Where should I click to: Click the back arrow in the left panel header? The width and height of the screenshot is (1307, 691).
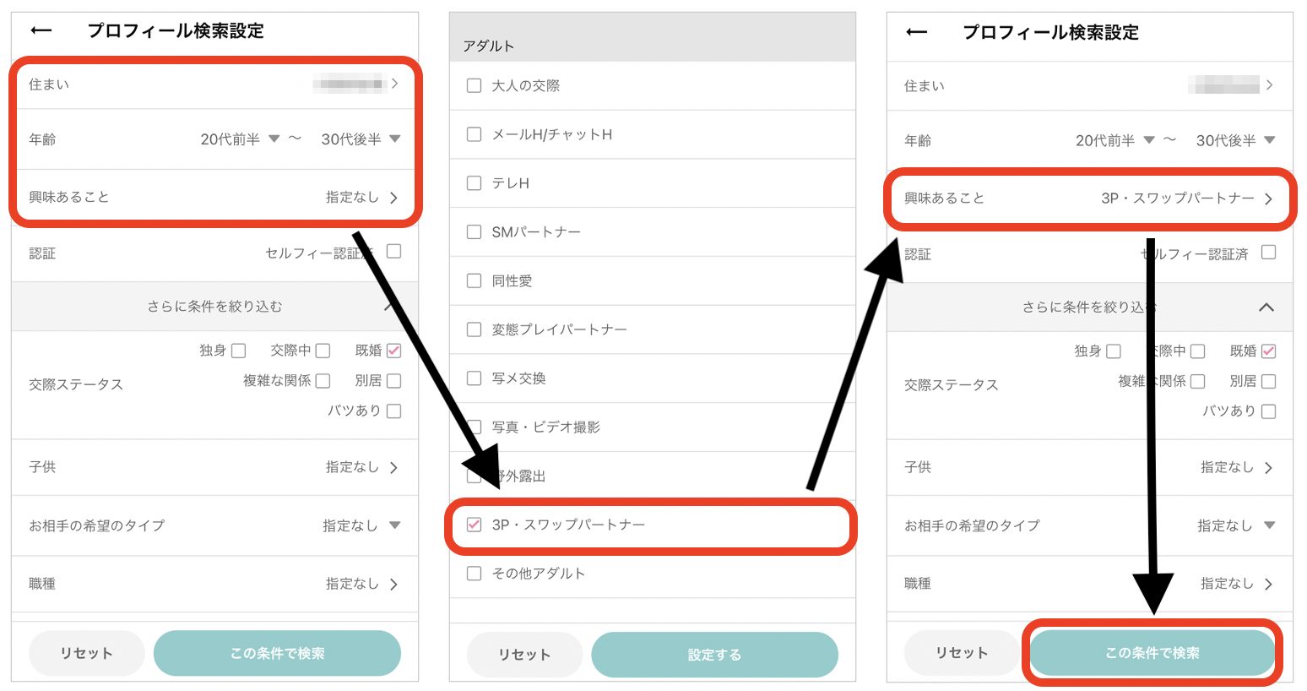point(41,30)
